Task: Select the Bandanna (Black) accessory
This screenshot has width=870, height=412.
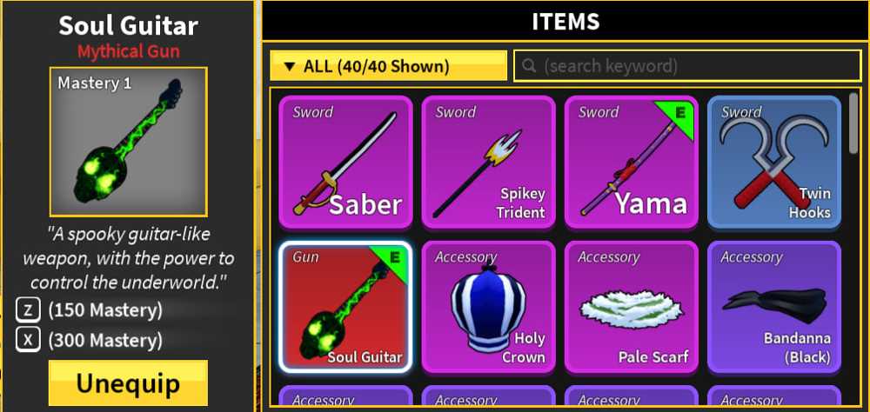Action: (774, 307)
